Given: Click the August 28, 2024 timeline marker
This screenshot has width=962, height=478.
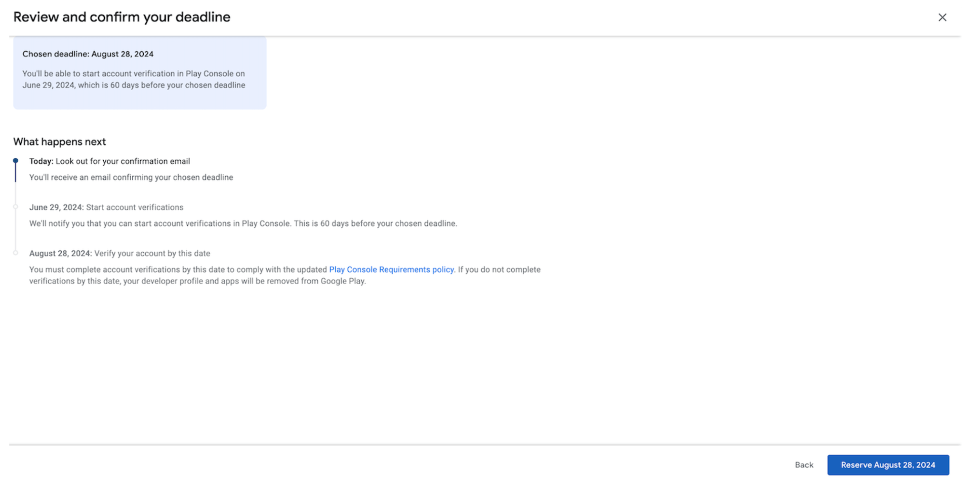Looking at the screenshot, I should [x=16, y=253].
